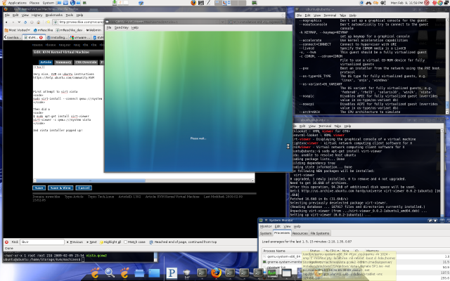Switch to File Systems tab
The image size is (450, 281).
320,233
